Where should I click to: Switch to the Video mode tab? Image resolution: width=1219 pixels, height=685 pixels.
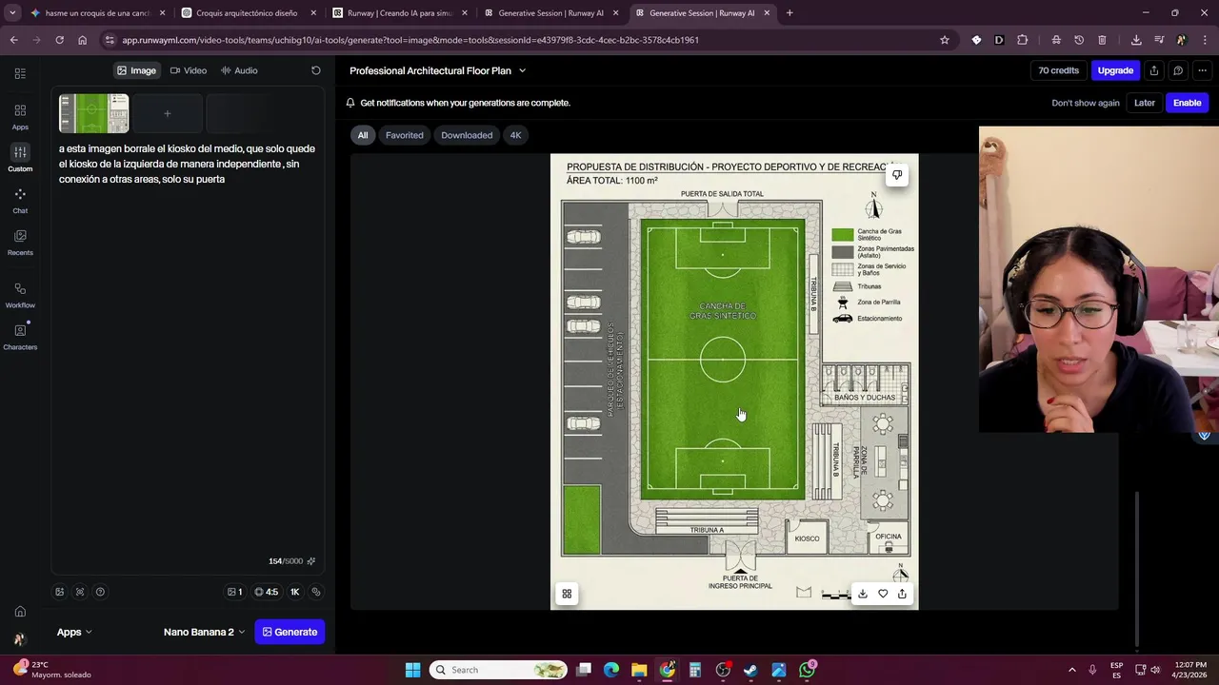(x=188, y=70)
